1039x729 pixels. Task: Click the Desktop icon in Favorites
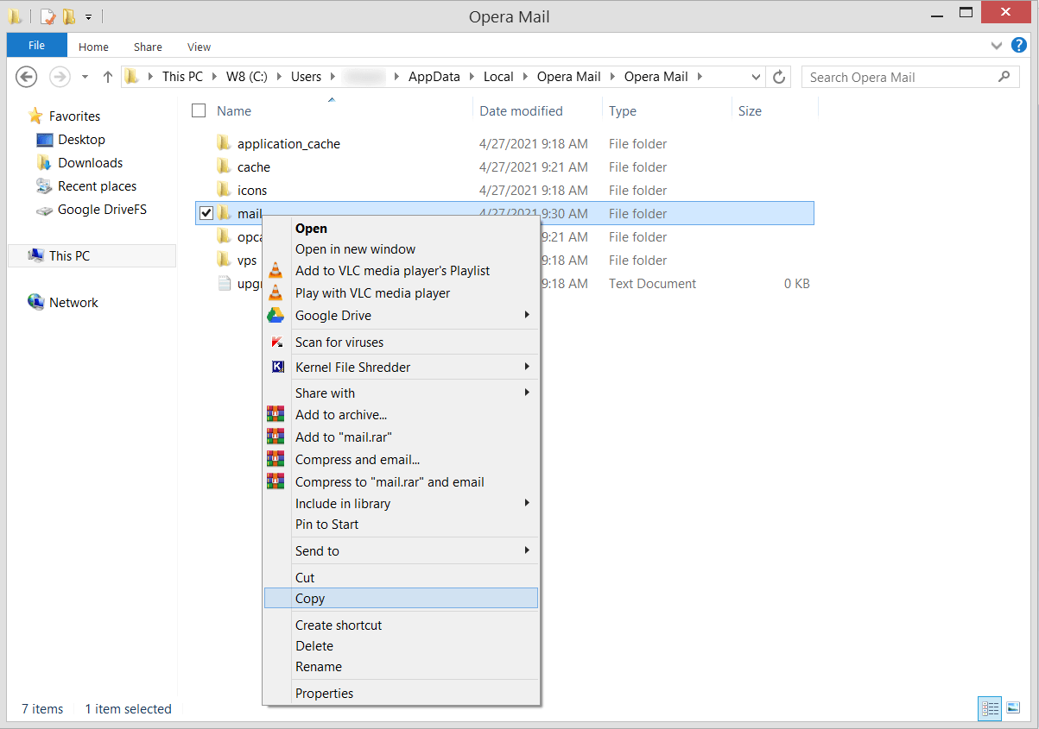(45, 140)
